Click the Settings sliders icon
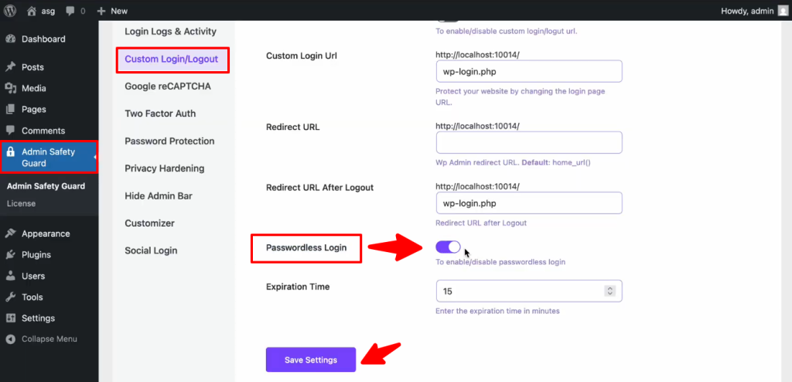The image size is (792, 382). [11, 318]
